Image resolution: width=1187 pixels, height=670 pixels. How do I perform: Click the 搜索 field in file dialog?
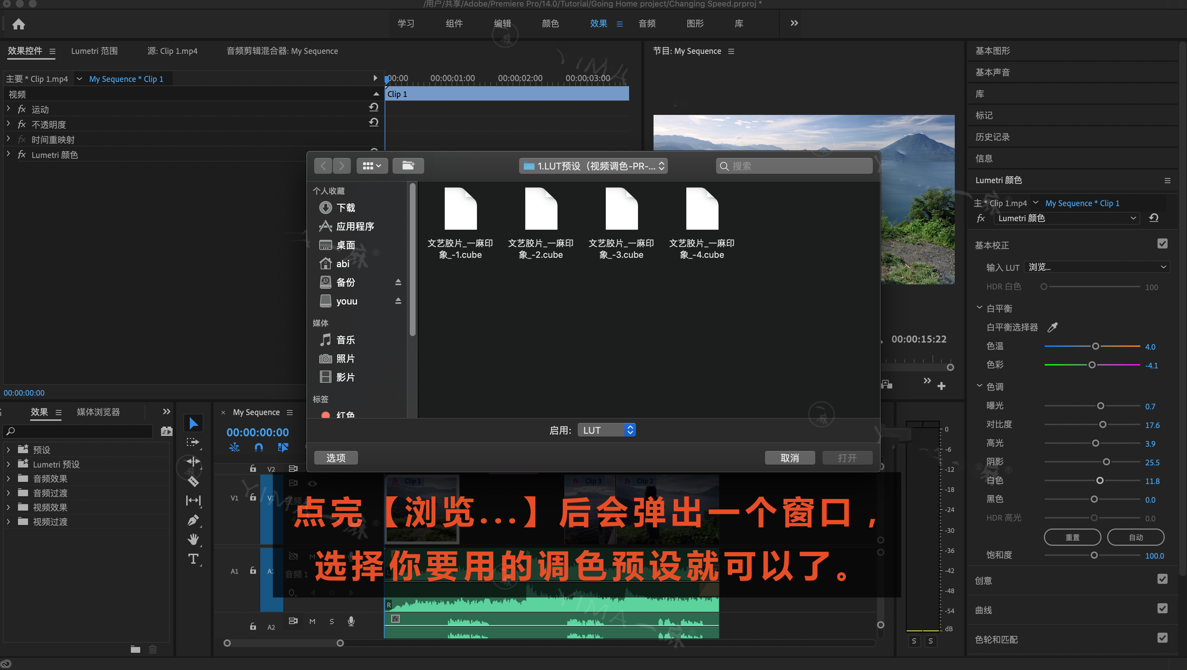pyautogui.click(x=794, y=166)
